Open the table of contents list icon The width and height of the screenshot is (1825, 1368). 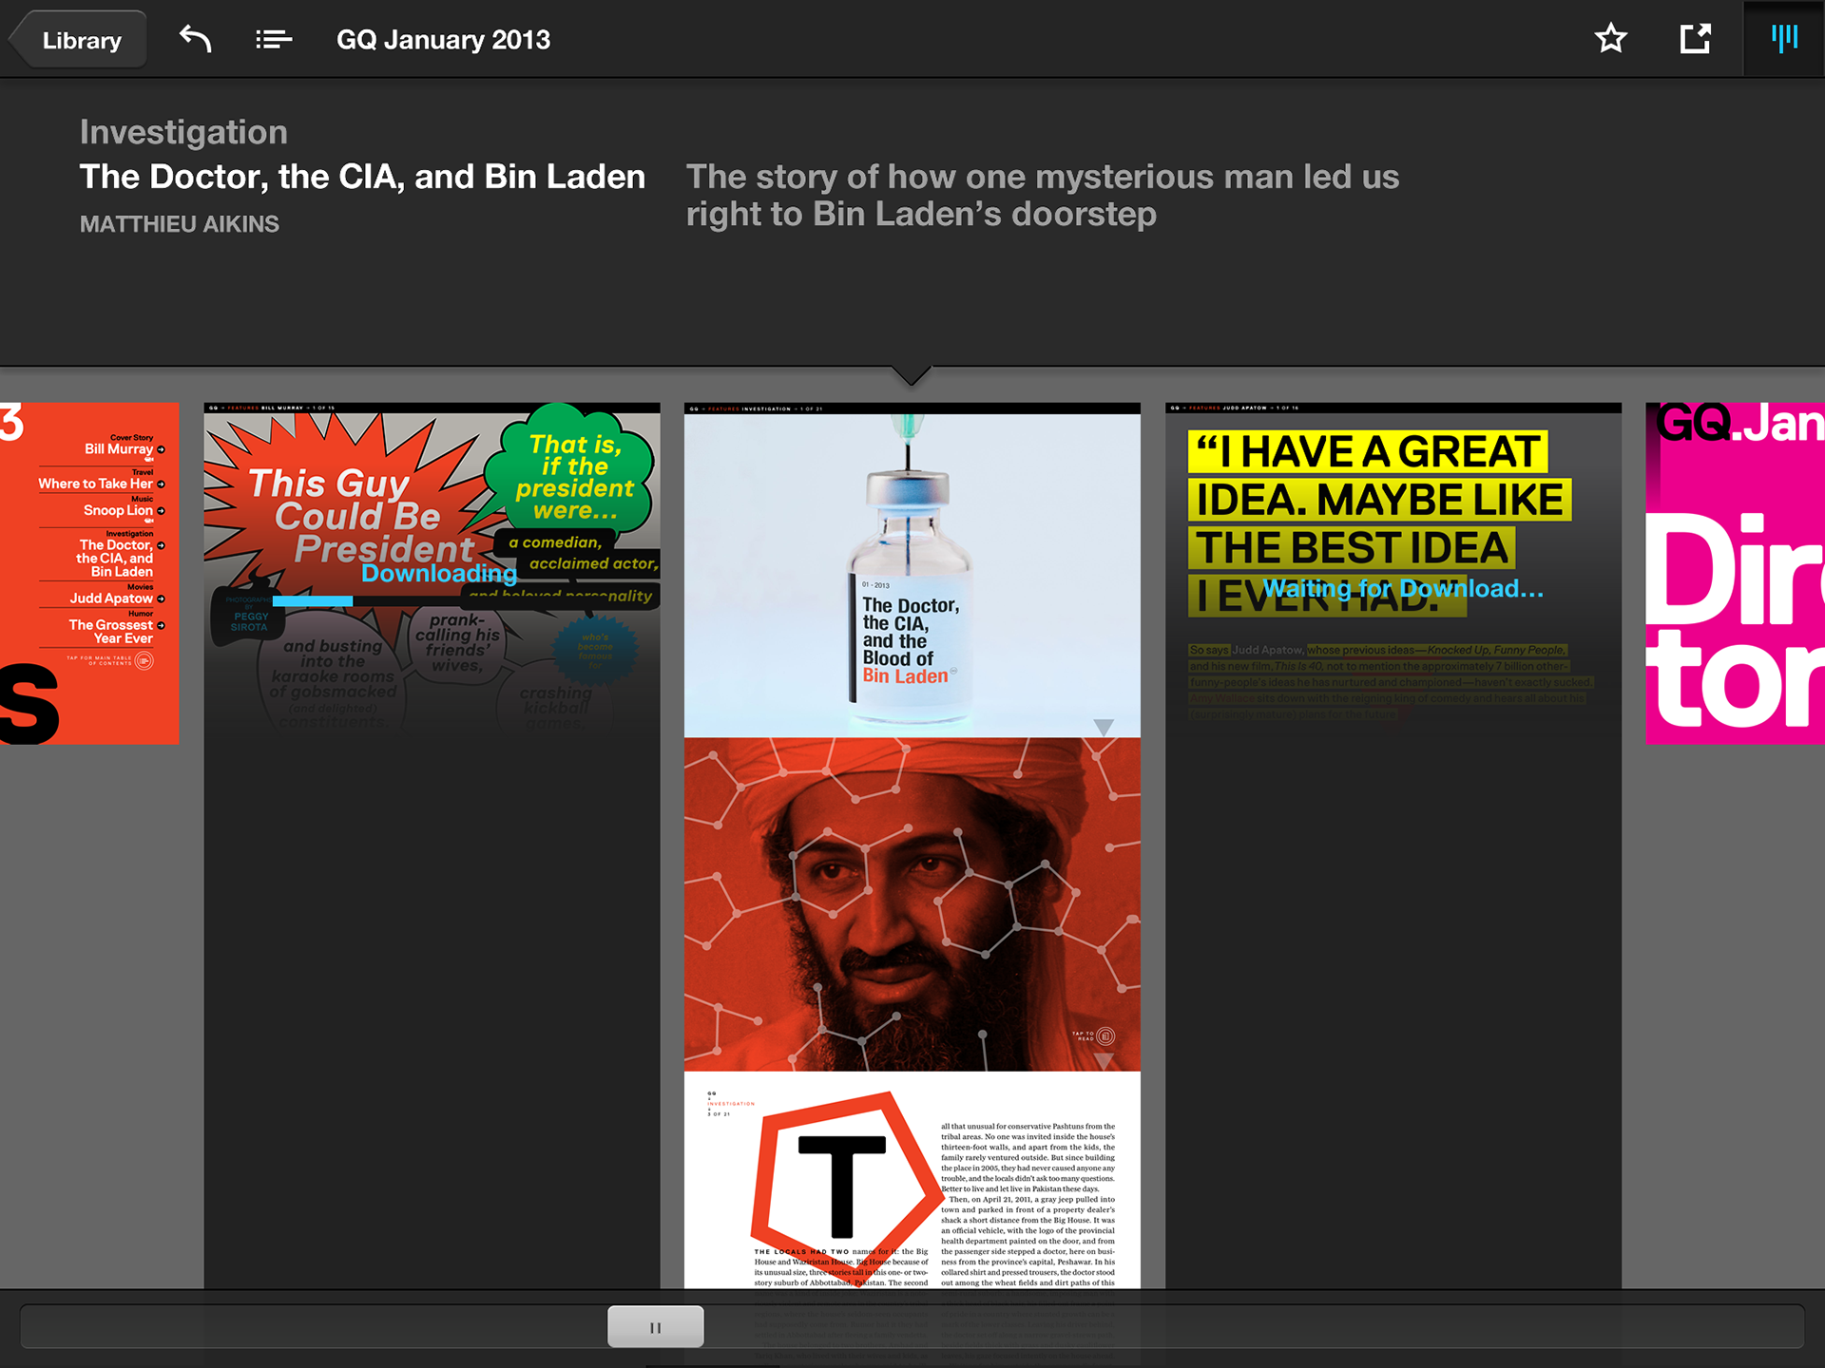tap(274, 39)
